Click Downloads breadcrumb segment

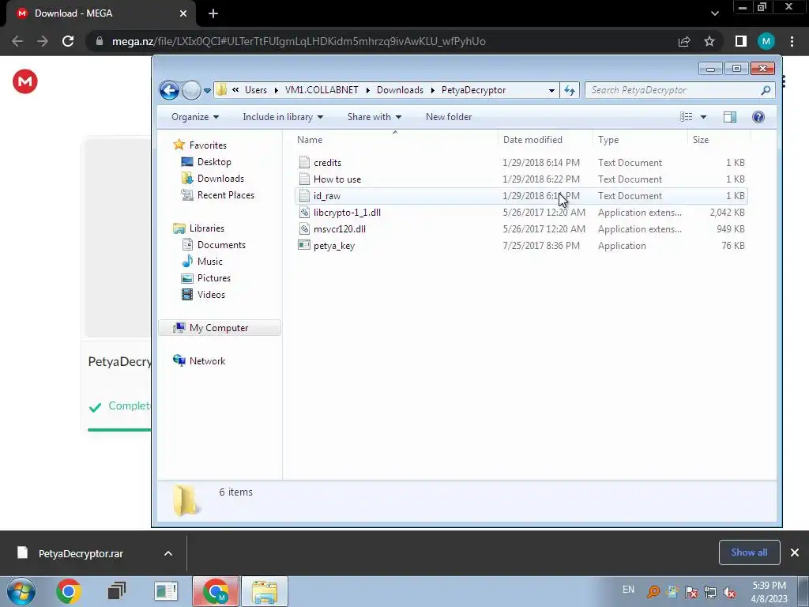(400, 90)
